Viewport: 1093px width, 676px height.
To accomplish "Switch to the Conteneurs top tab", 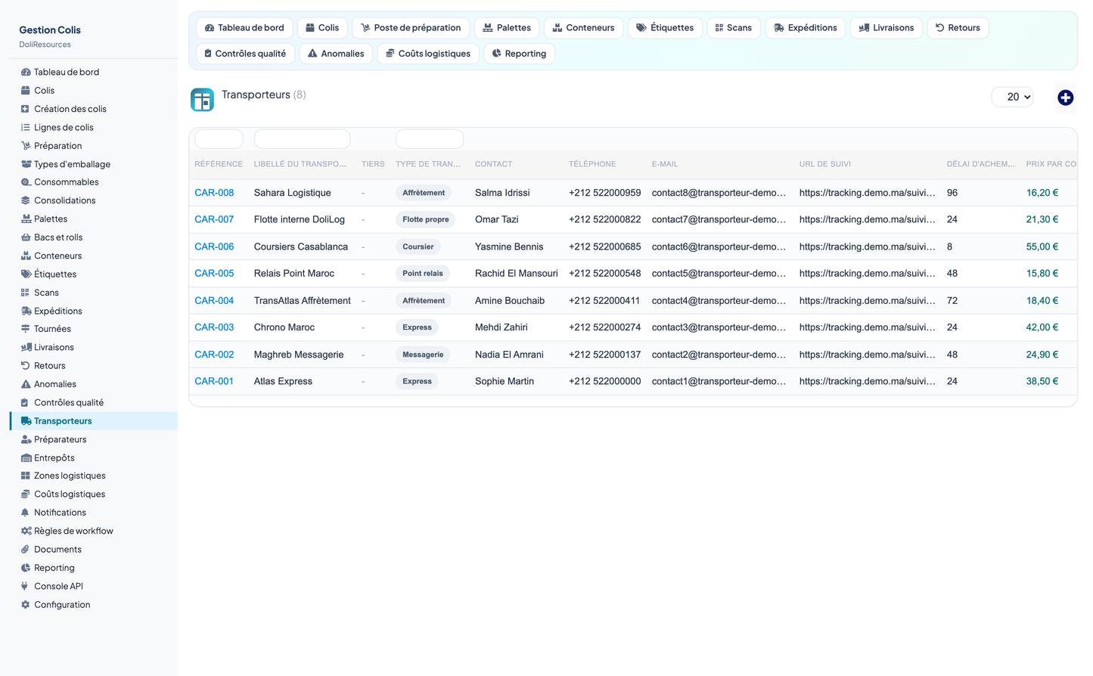I will pos(583,28).
